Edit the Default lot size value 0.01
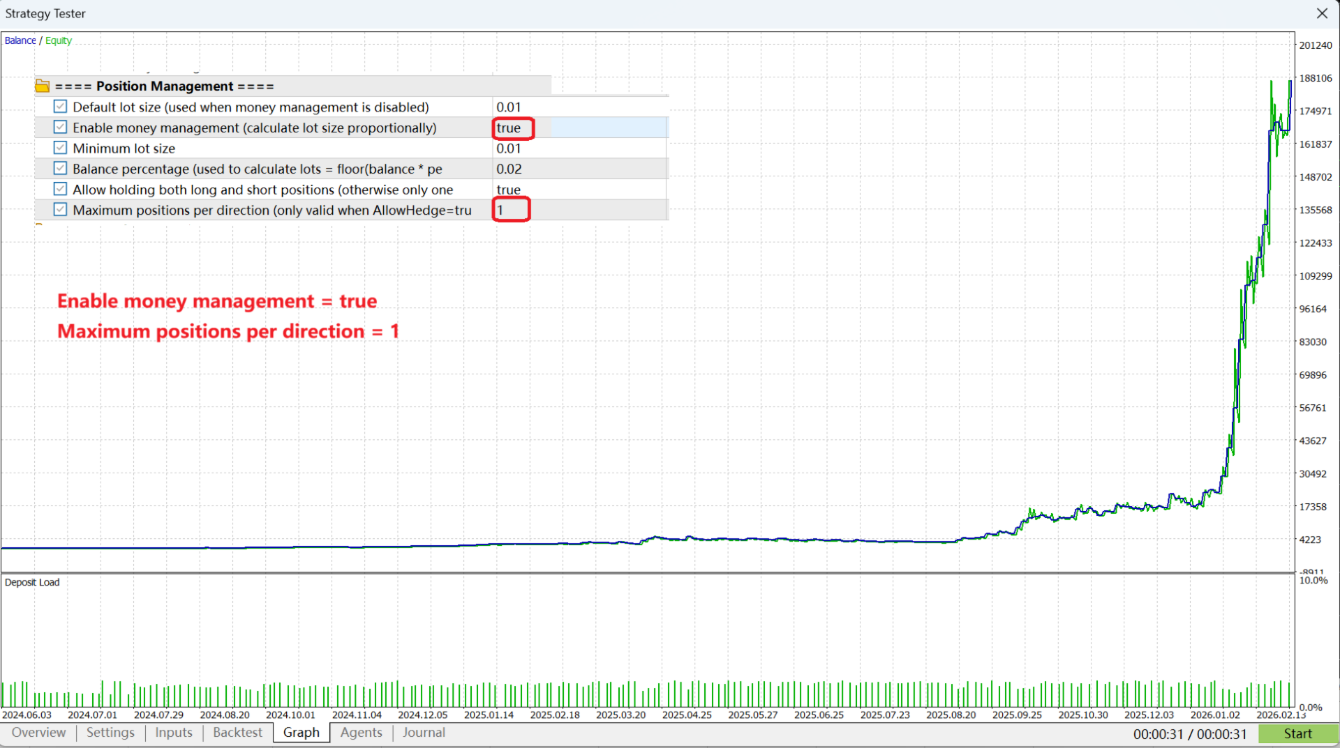1340x748 pixels. click(x=509, y=107)
